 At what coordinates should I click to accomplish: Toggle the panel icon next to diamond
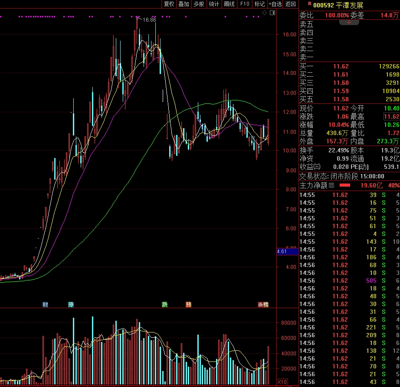point(272,13)
